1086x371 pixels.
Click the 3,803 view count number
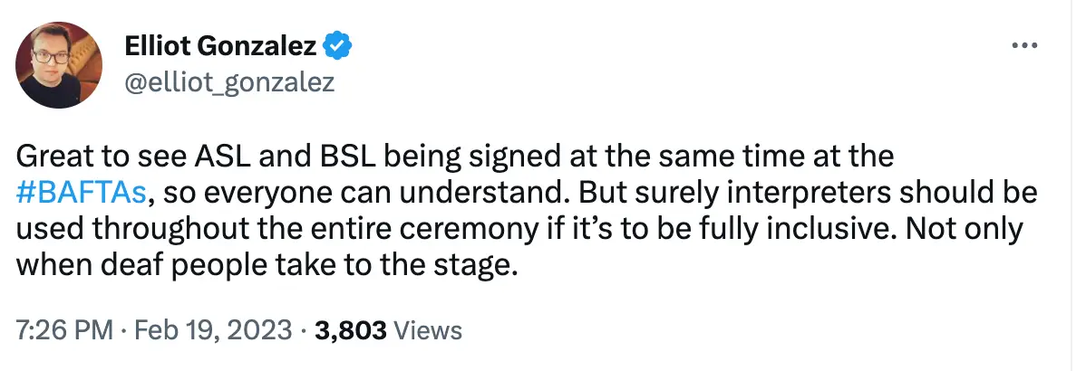pyautogui.click(x=351, y=330)
